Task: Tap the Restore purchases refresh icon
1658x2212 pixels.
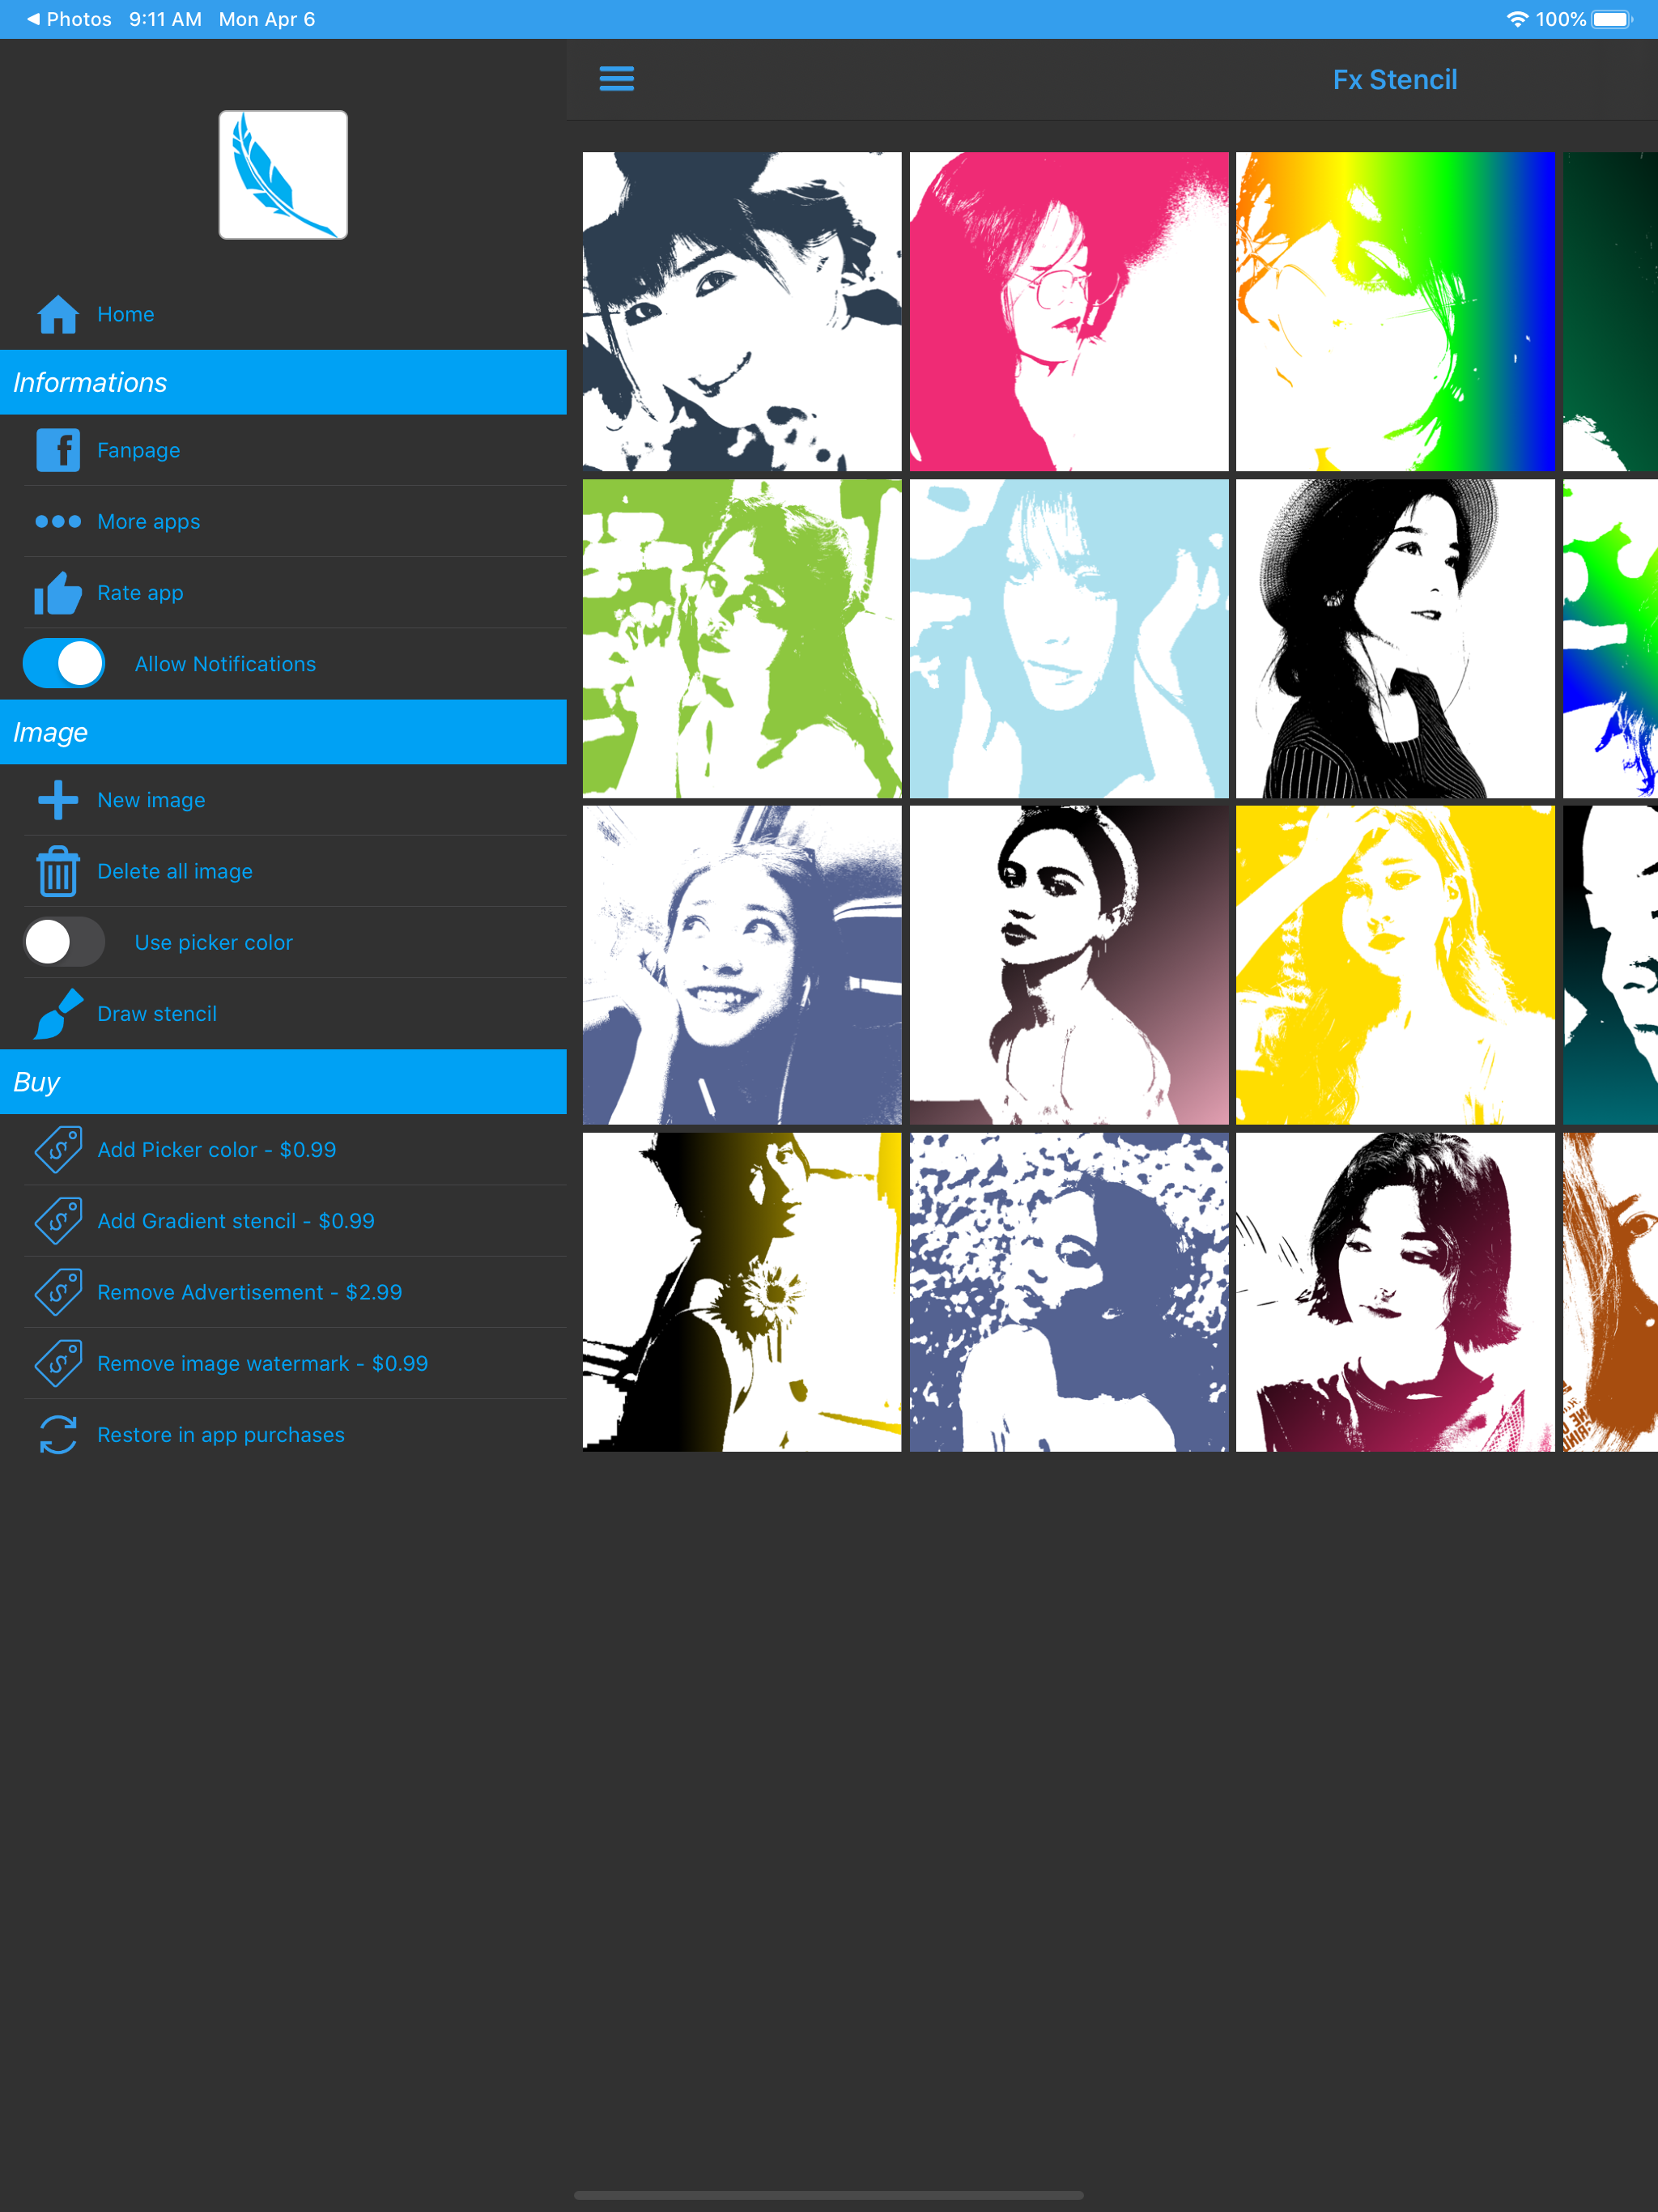Action: 58,1434
